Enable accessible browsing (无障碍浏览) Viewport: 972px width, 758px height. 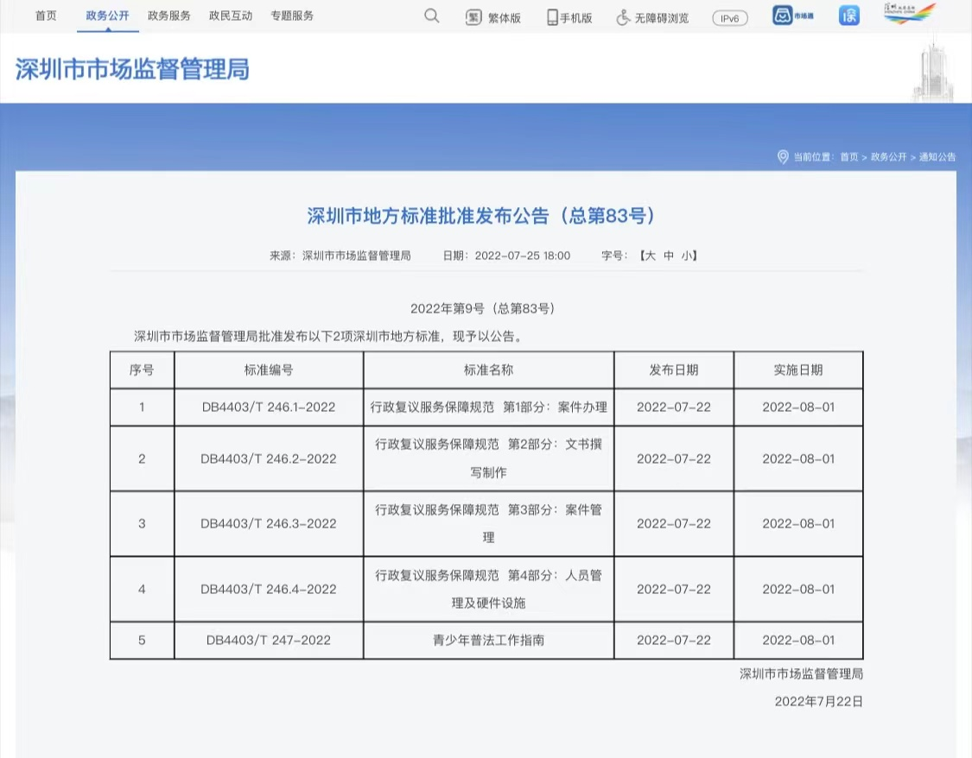point(651,17)
